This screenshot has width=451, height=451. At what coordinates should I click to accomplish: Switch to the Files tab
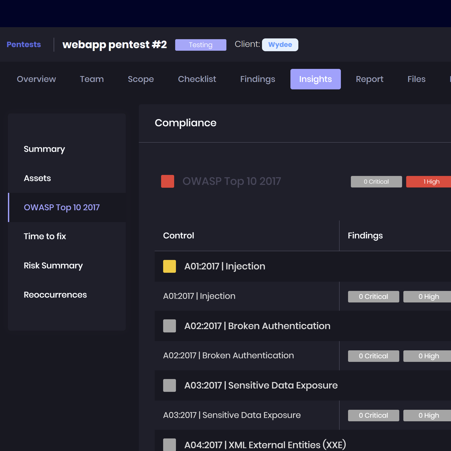[416, 79]
